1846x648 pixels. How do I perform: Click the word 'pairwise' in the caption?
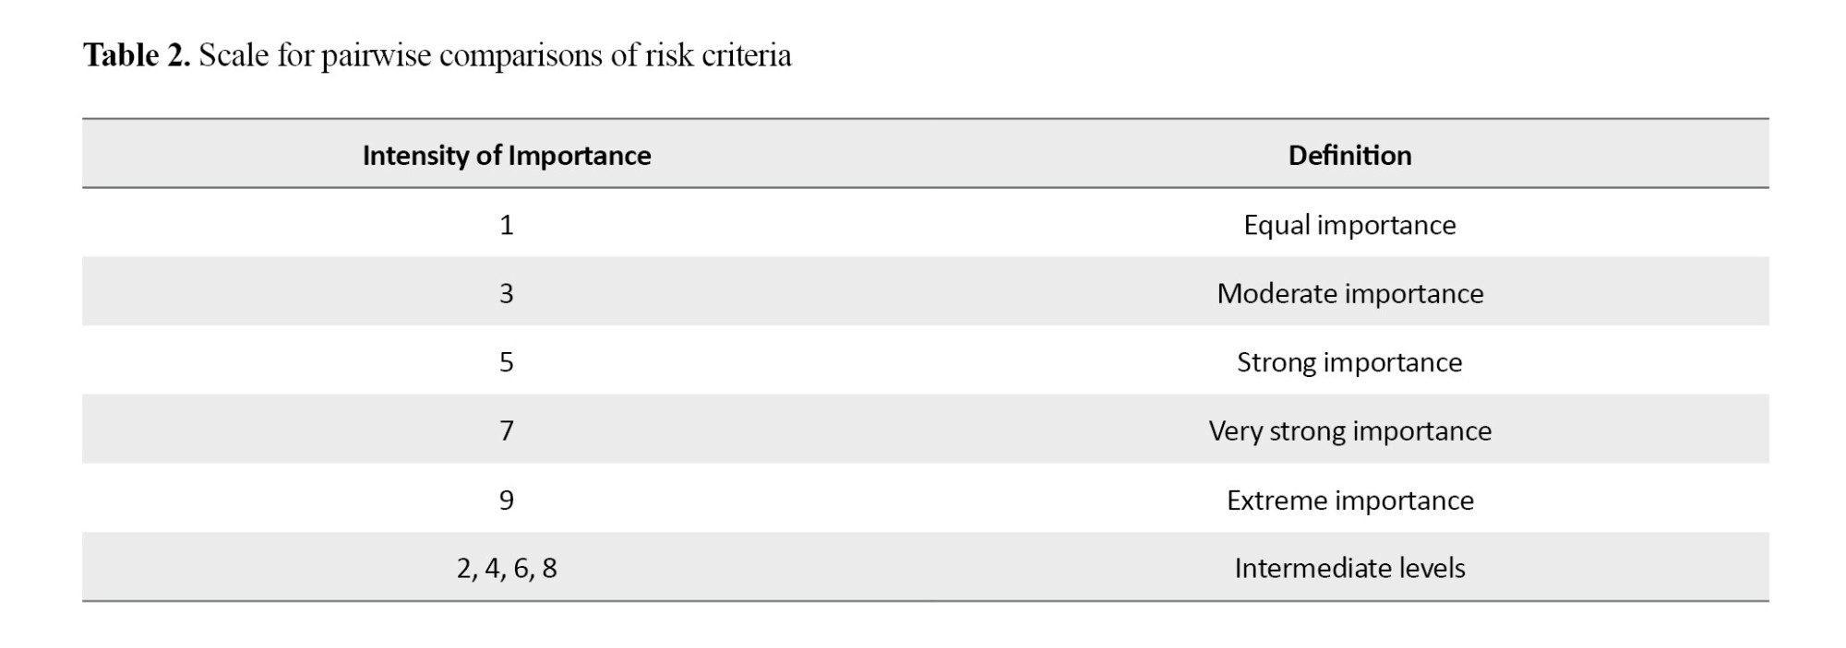(x=376, y=57)
